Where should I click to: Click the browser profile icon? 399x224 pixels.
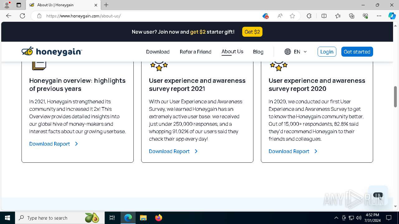(7, 5)
